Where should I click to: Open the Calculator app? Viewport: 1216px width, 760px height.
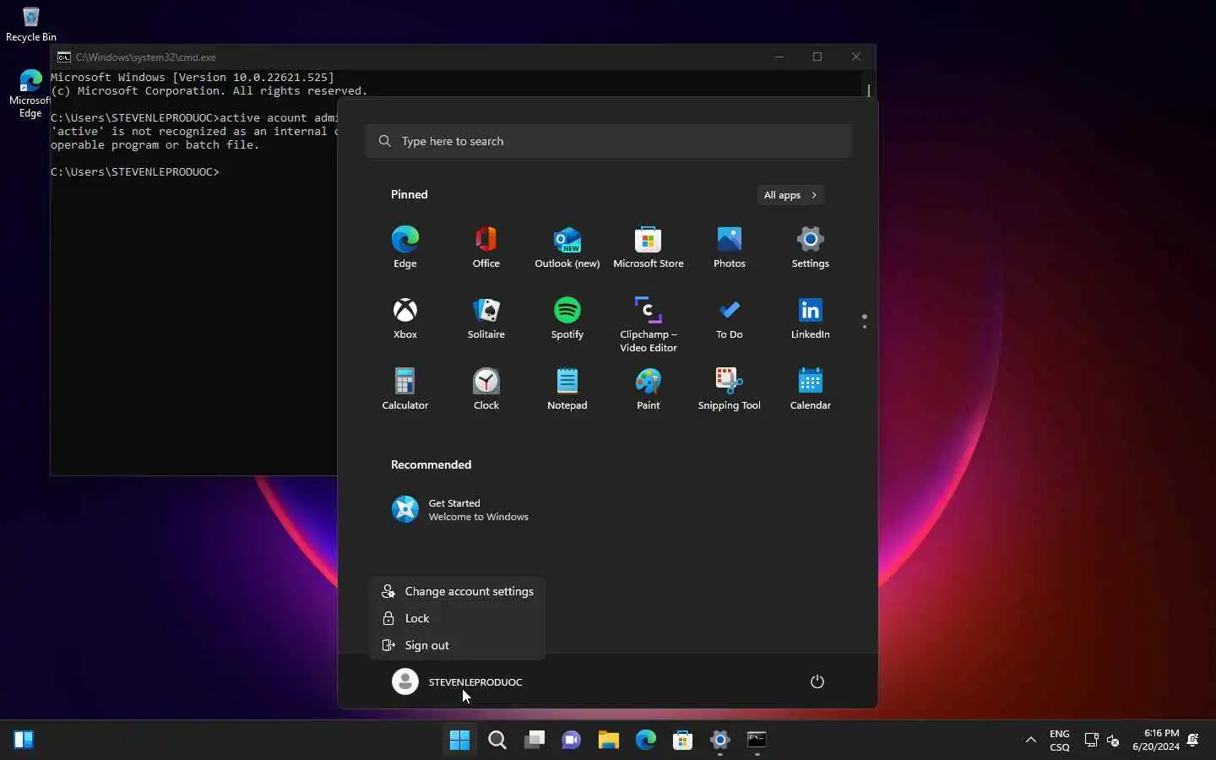(405, 389)
